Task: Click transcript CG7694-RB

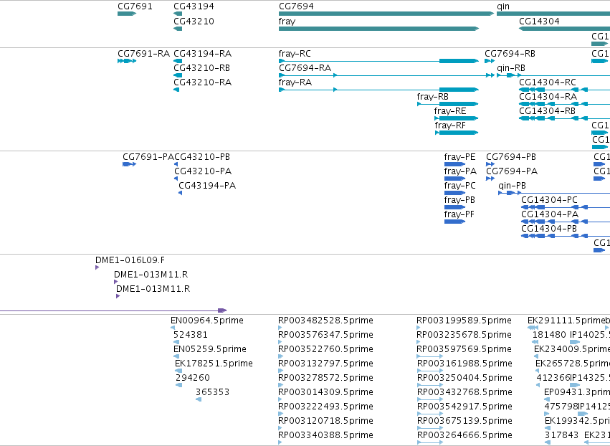Action: (510, 54)
